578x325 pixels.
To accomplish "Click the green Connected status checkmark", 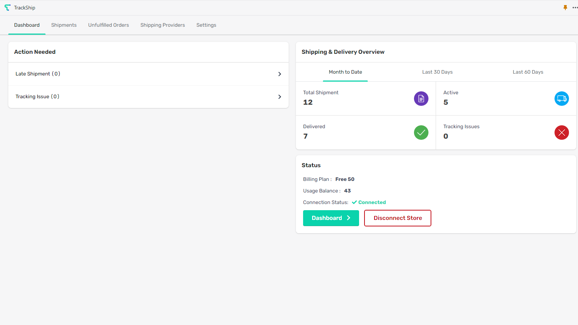I will [x=355, y=202].
